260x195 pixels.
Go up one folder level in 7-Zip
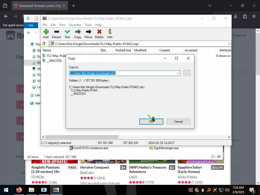(x=44, y=44)
